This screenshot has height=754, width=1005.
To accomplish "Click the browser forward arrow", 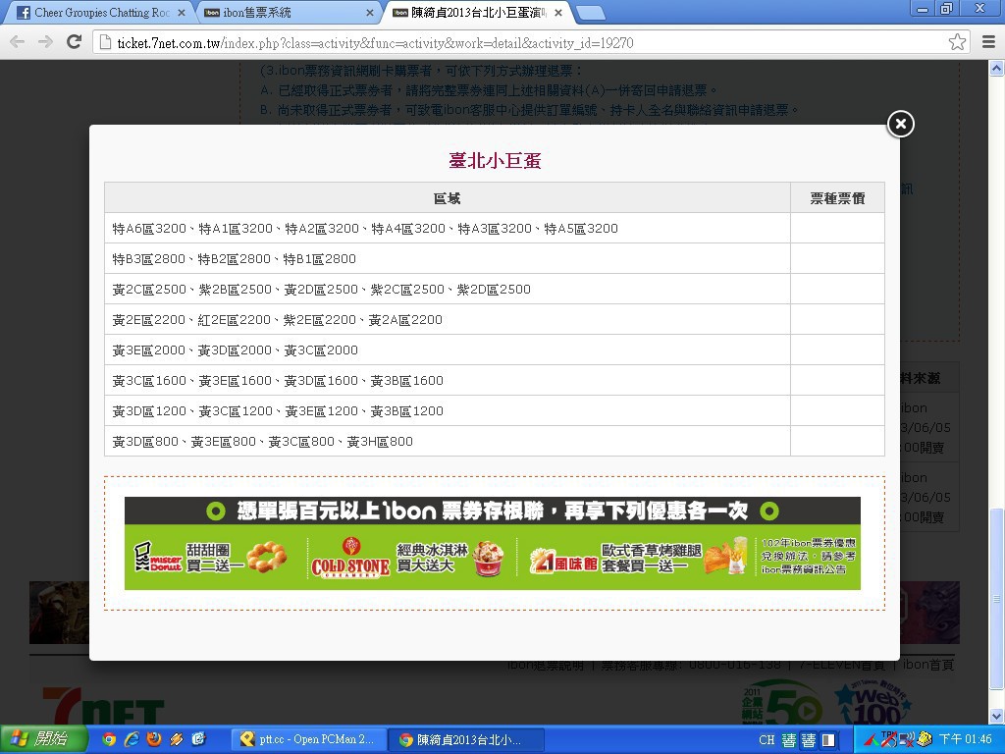I will pos(45,42).
